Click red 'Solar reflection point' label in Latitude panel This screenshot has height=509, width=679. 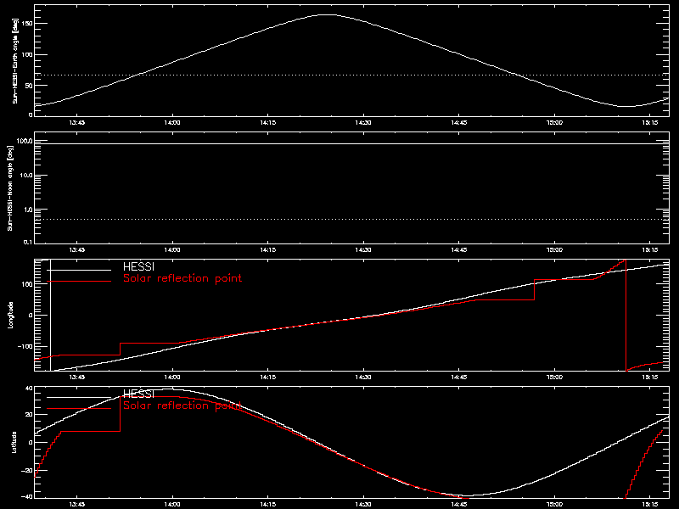coord(182,406)
